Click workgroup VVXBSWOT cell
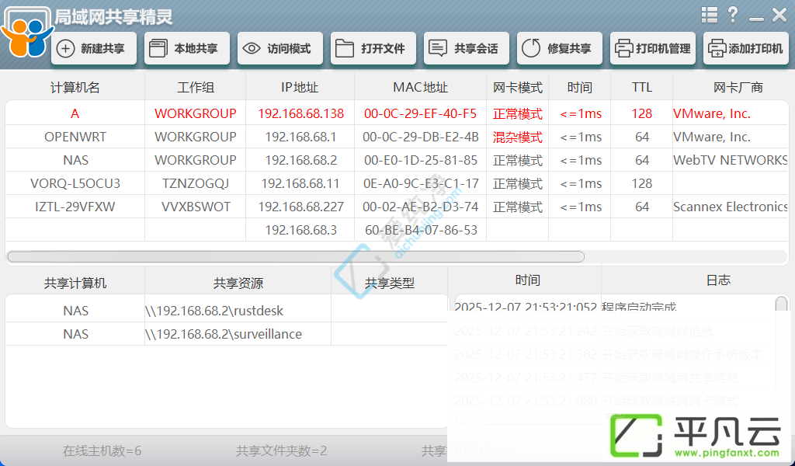Screen dimensions: 795x466 [x=195, y=207]
